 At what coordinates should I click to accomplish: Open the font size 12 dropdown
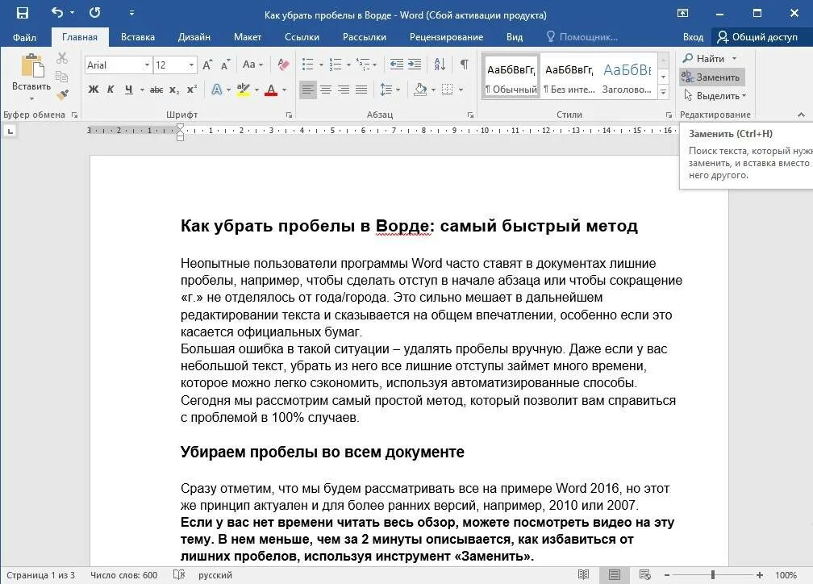191,65
